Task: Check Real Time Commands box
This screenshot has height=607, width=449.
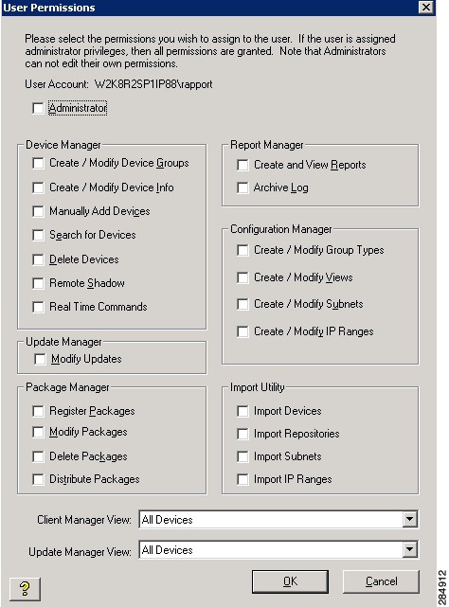Action: (38, 307)
